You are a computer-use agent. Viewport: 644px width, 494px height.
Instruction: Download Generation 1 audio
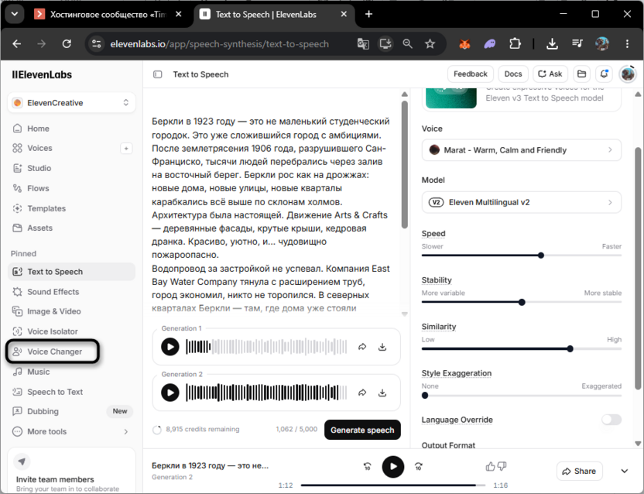[x=382, y=347]
